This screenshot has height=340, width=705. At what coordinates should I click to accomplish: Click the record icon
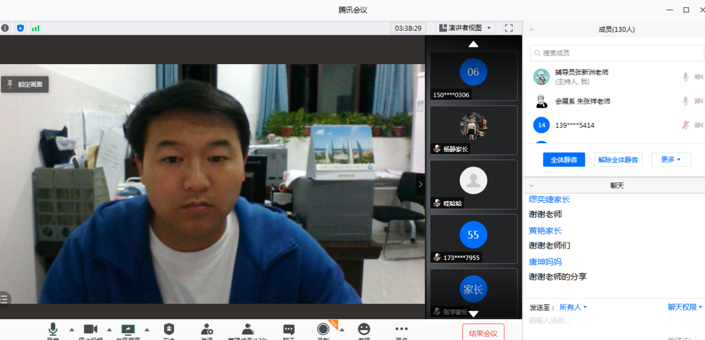click(323, 329)
